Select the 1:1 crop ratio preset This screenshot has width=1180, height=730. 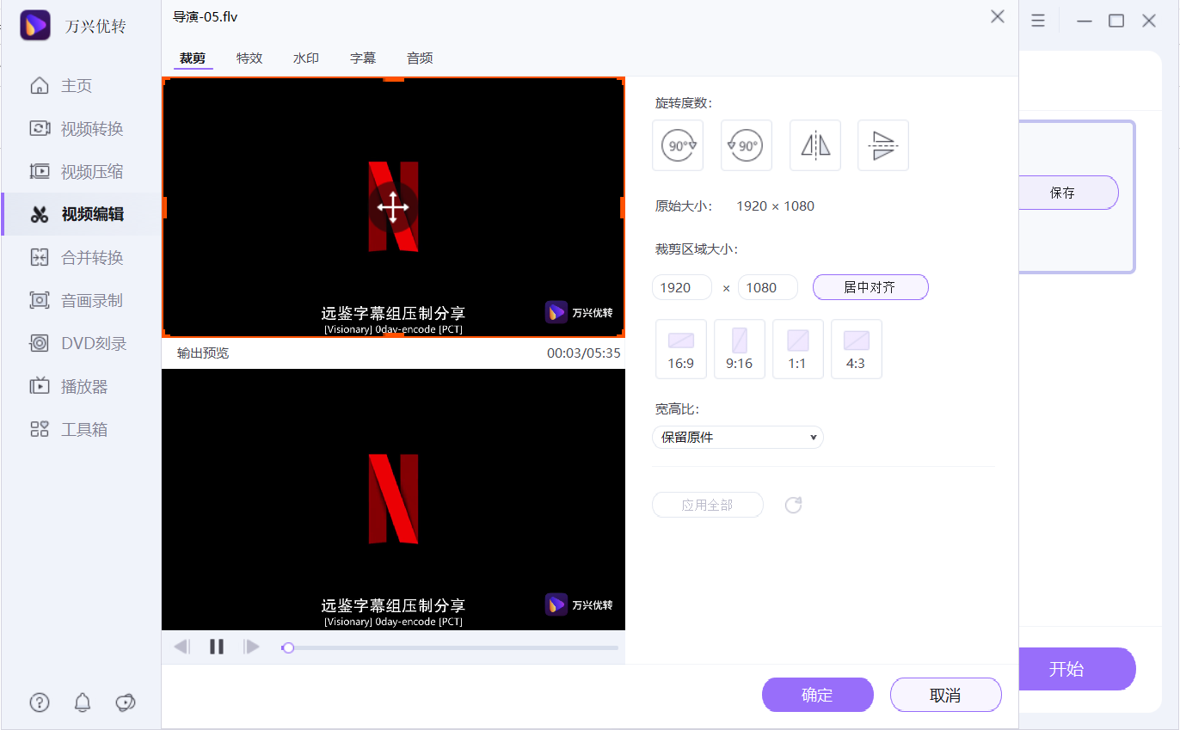click(x=798, y=349)
